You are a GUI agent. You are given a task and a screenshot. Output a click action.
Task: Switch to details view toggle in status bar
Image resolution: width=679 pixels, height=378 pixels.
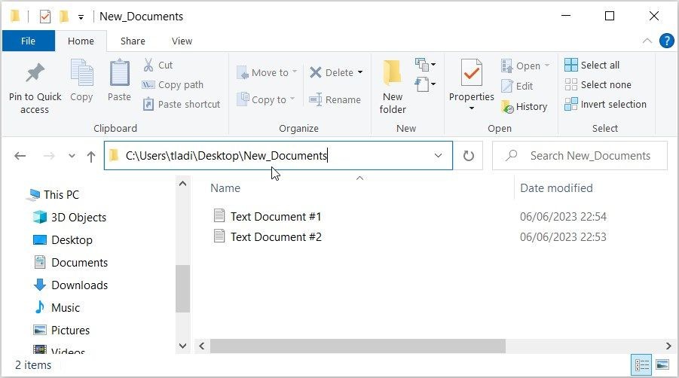pyautogui.click(x=641, y=365)
